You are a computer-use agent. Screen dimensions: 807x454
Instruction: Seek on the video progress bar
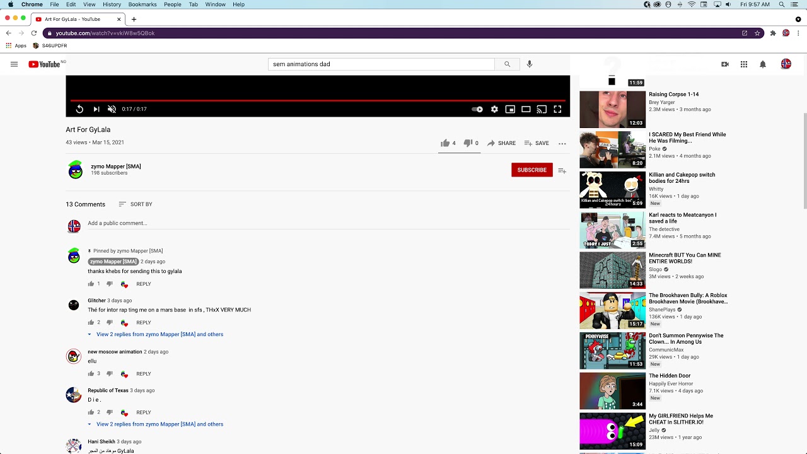point(318,100)
